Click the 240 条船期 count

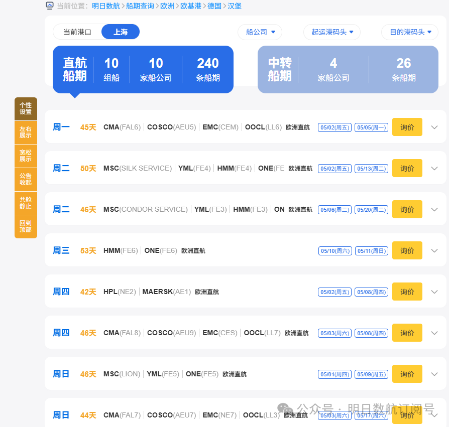(208, 70)
